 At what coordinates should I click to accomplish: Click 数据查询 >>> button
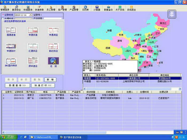[x=17, y=85]
